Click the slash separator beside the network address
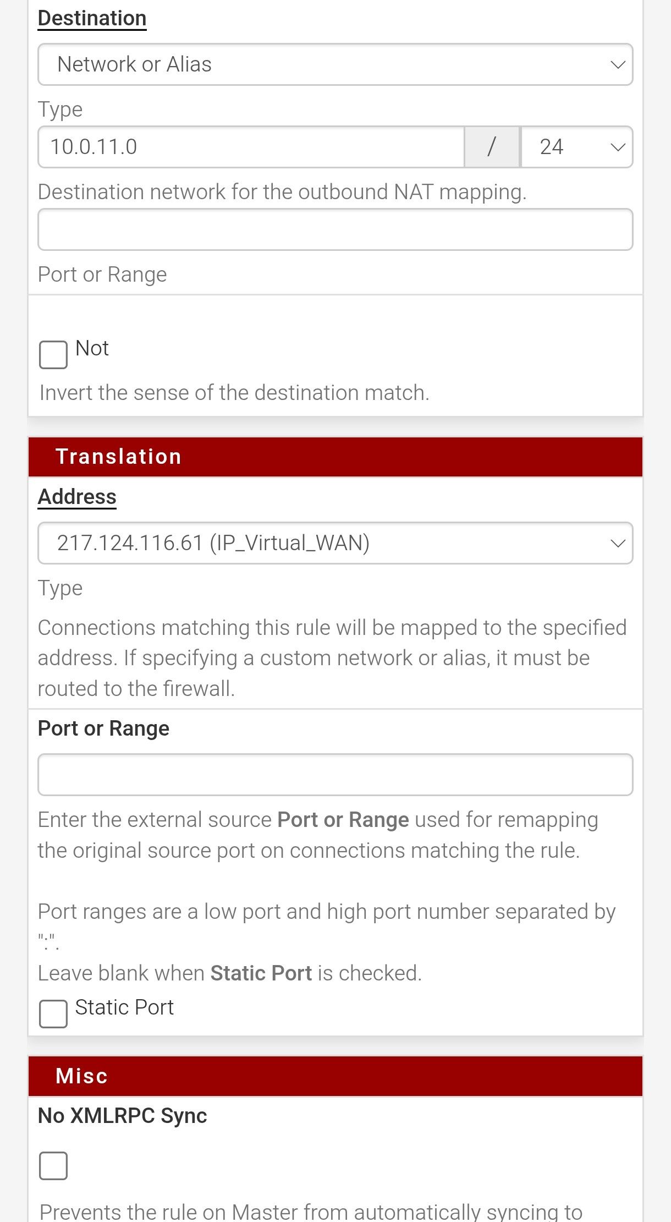This screenshot has width=671, height=1222. click(492, 147)
